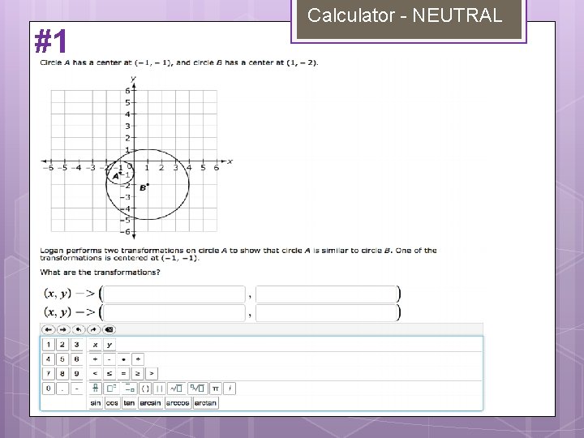
Task: Click 'What are the transformations?' text
Action: (x=100, y=273)
